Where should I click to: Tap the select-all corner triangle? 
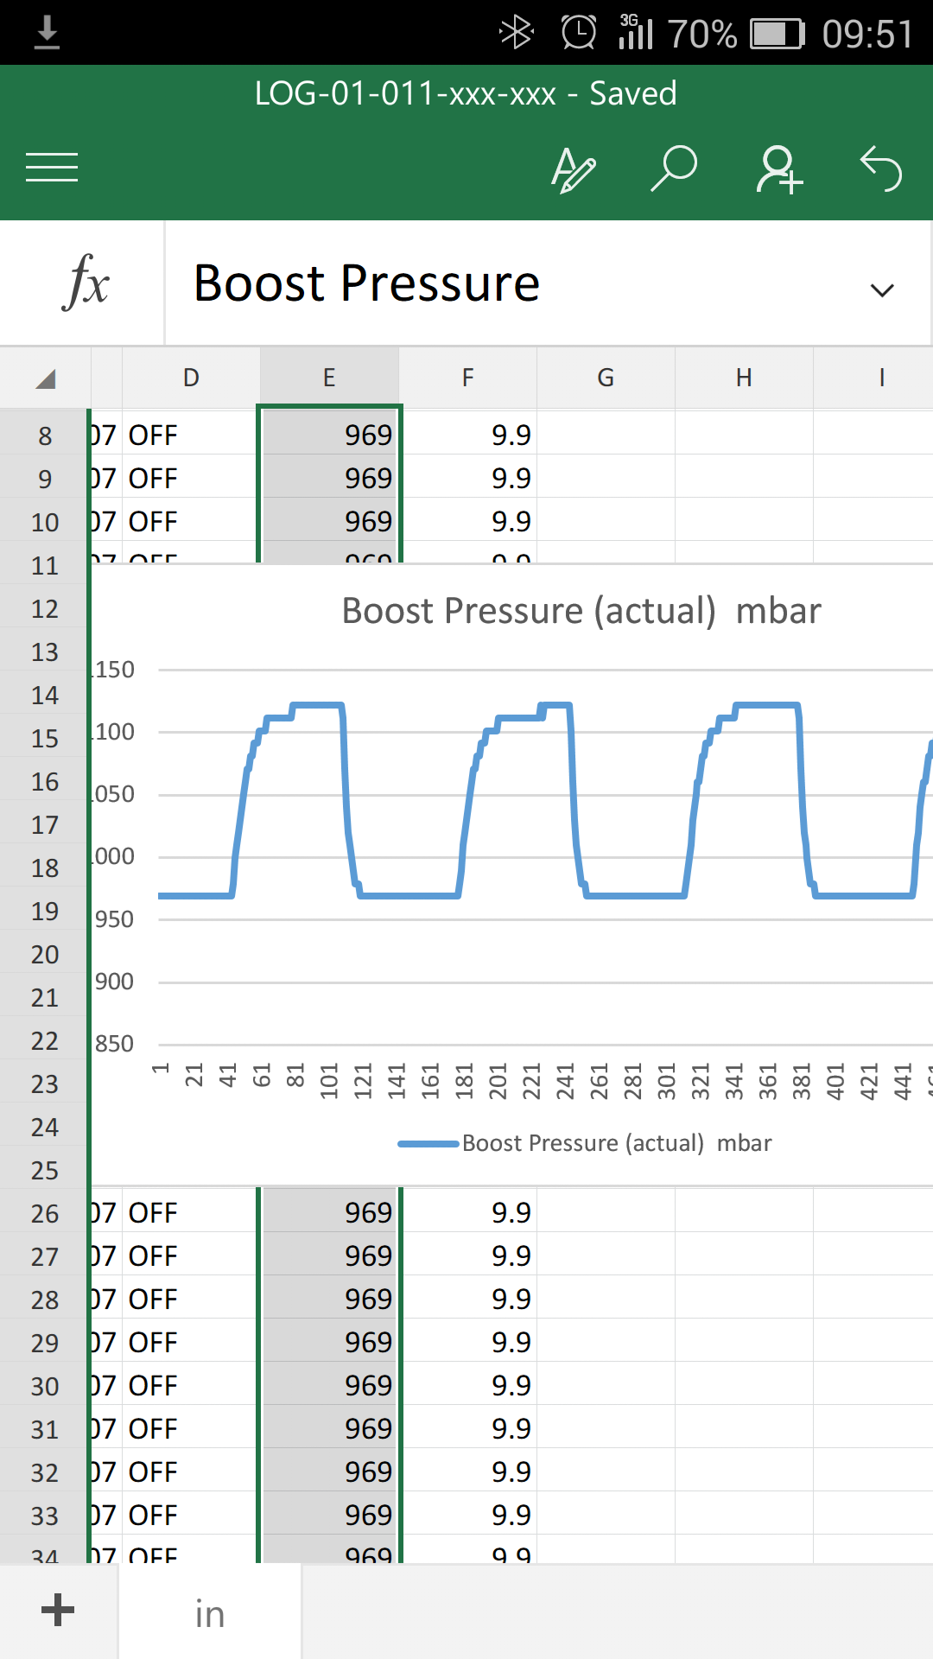(45, 378)
